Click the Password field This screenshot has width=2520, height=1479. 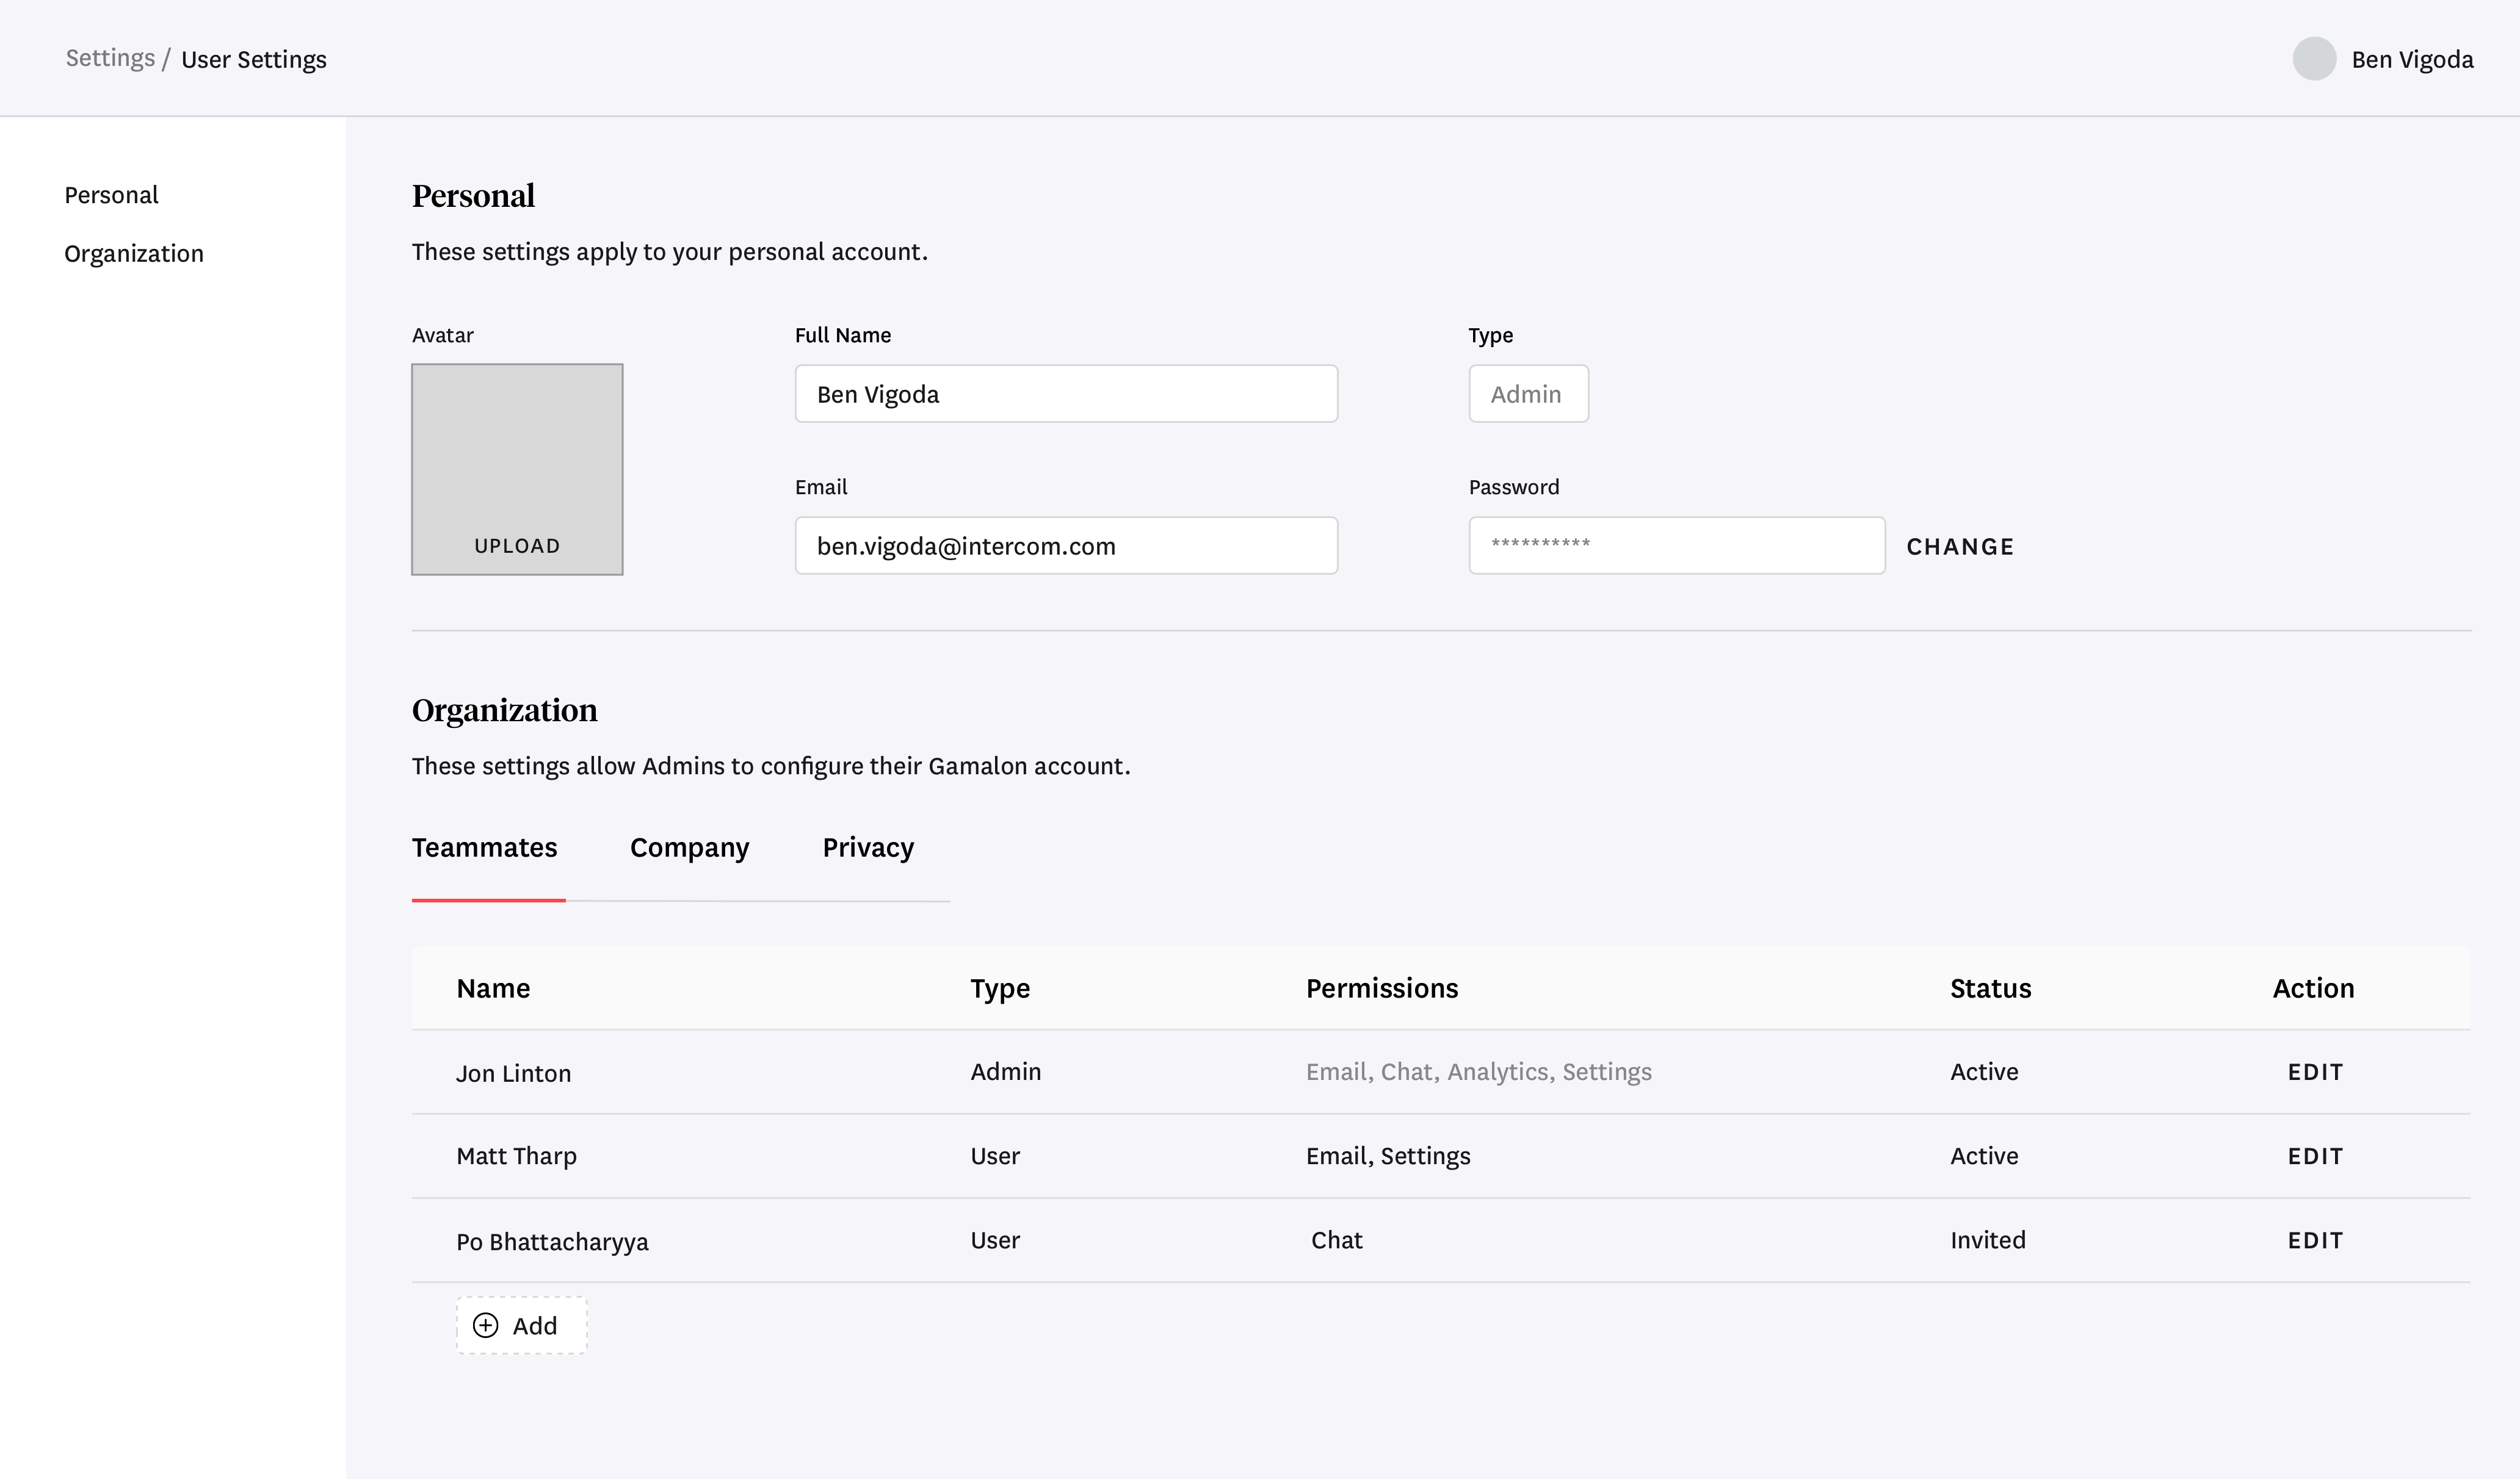pos(1677,545)
